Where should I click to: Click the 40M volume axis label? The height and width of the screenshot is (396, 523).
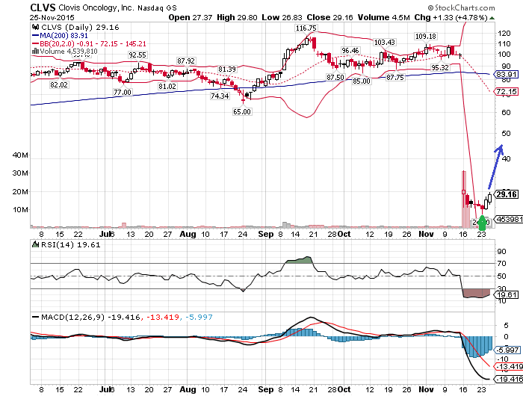coord(20,155)
